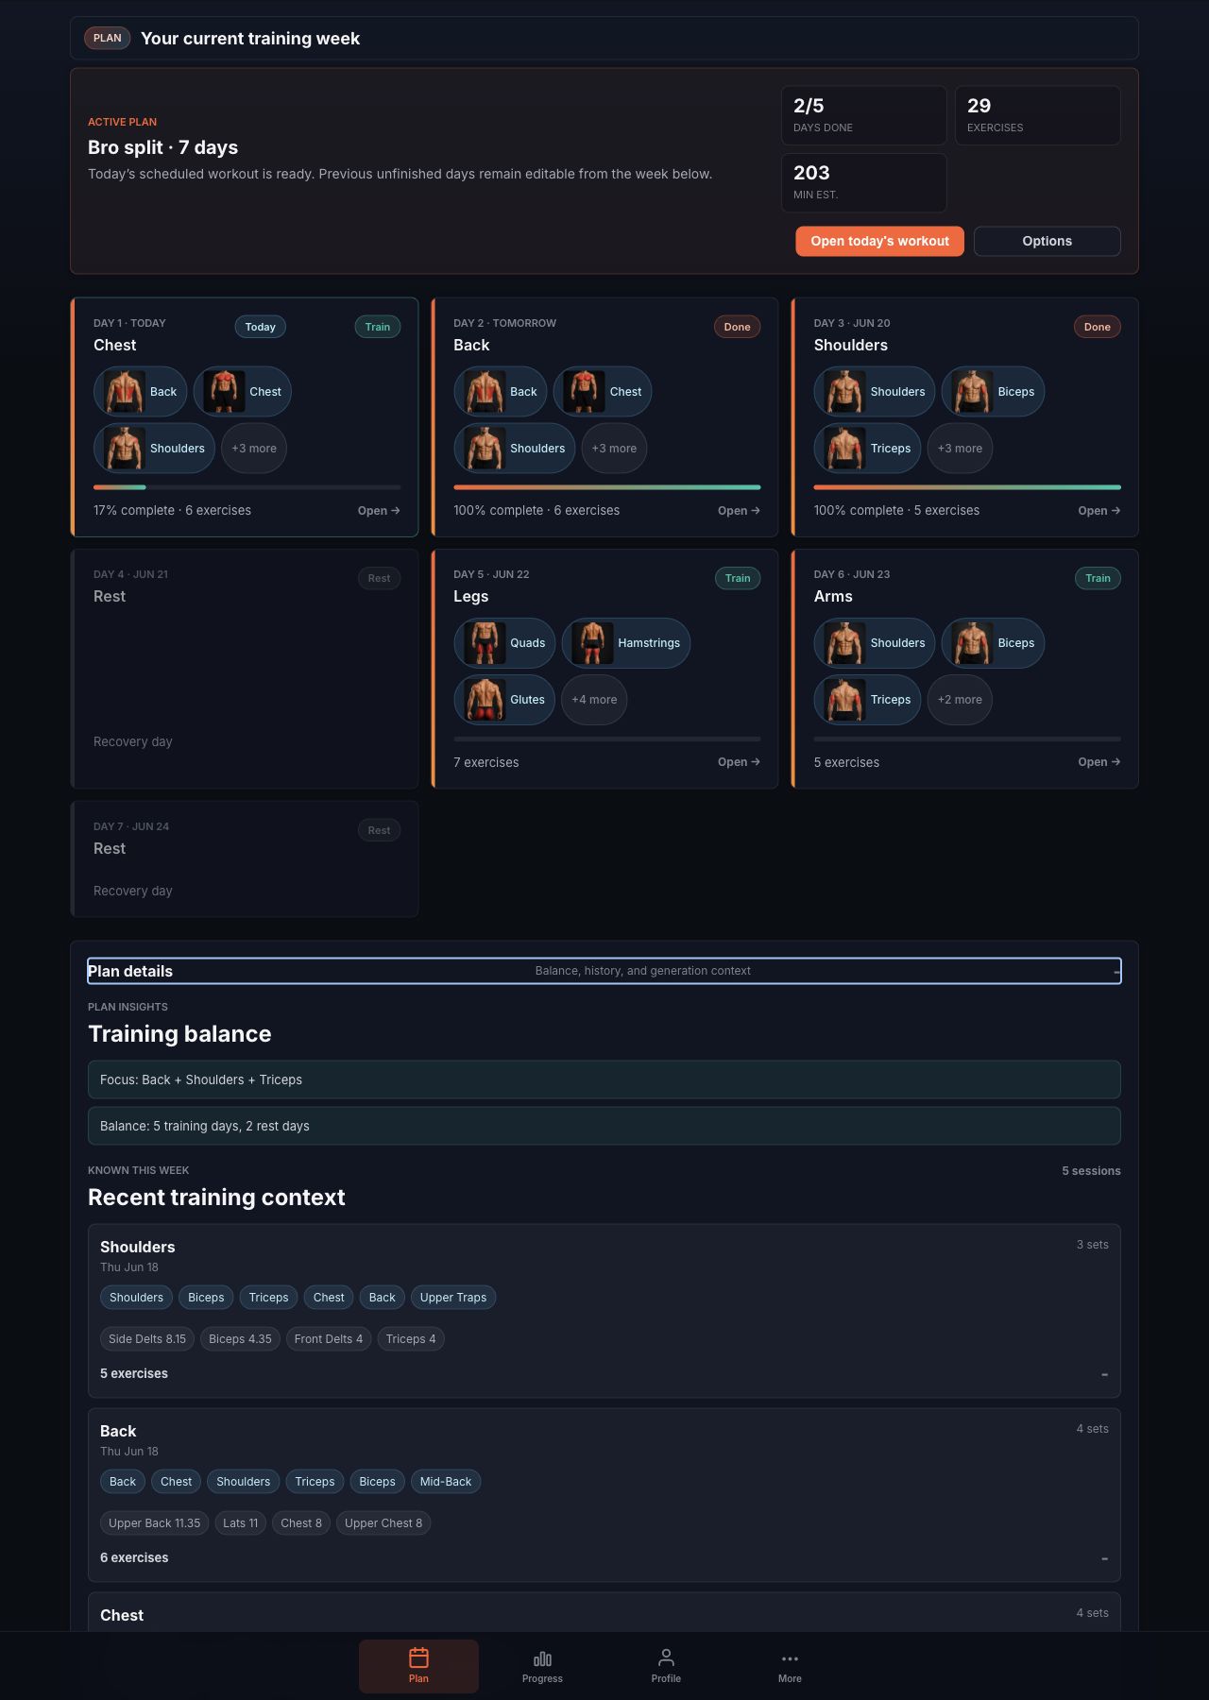Click the Train badge on Legs day

pyautogui.click(x=738, y=578)
